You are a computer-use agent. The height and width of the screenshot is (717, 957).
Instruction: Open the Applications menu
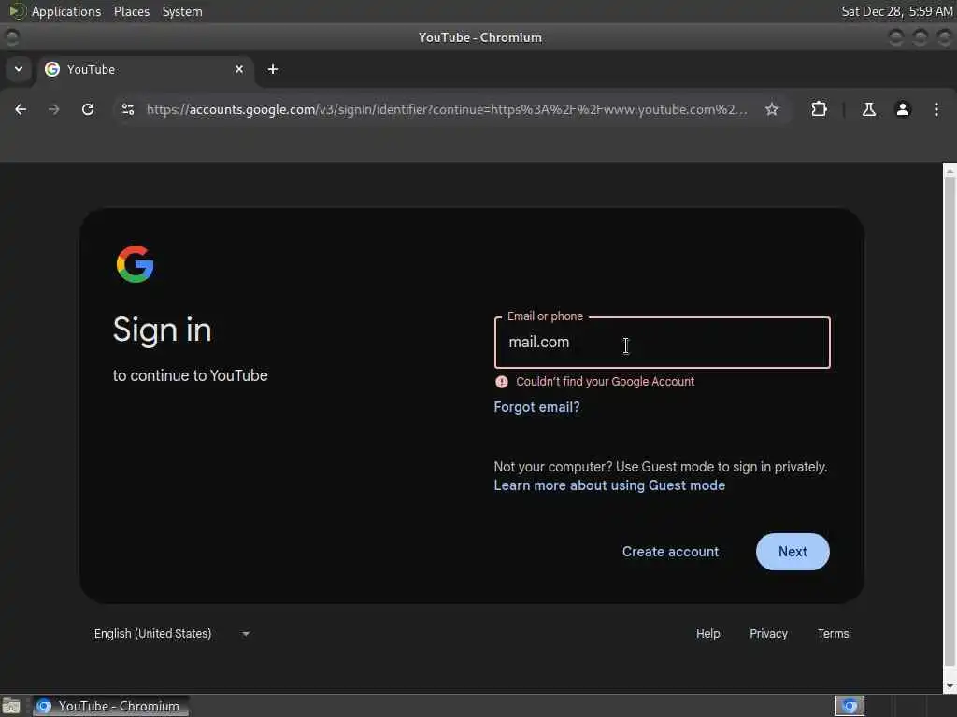pos(66,11)
